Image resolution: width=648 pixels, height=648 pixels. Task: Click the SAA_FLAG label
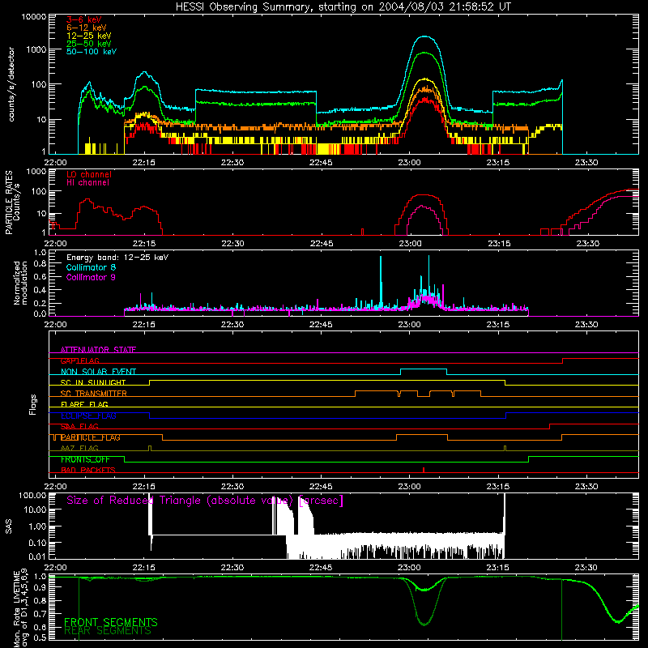[x=79, y=427]
